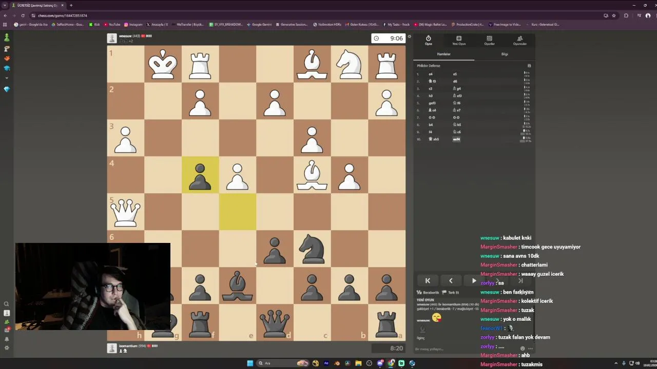Open File Explorer from the taskbar
657x369 pixels.
358,363
